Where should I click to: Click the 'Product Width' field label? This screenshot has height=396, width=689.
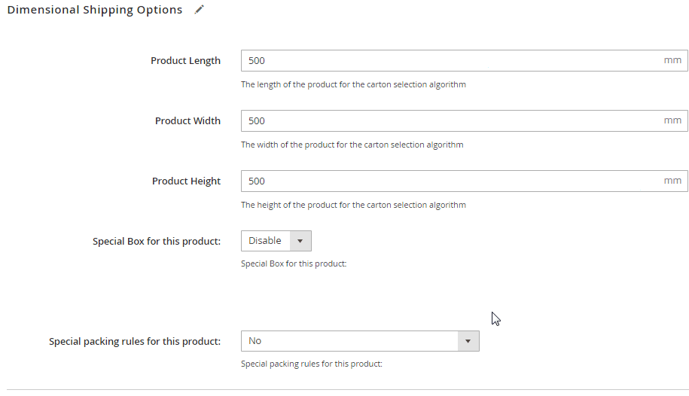[x=187, y=121]
